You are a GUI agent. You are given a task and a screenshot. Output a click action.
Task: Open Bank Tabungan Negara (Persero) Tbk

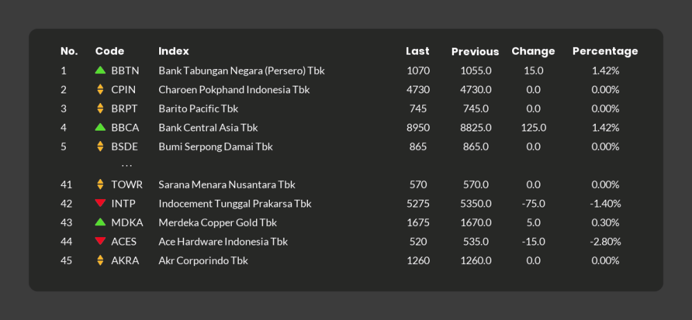[242, 70]
